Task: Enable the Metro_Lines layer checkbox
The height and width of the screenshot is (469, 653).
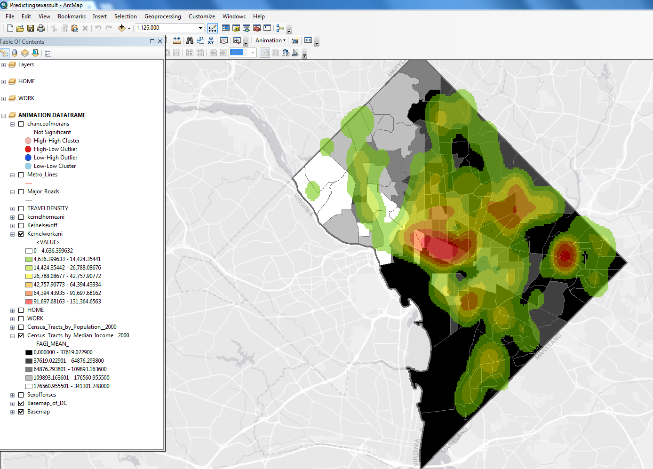Action: coord(21,175)
